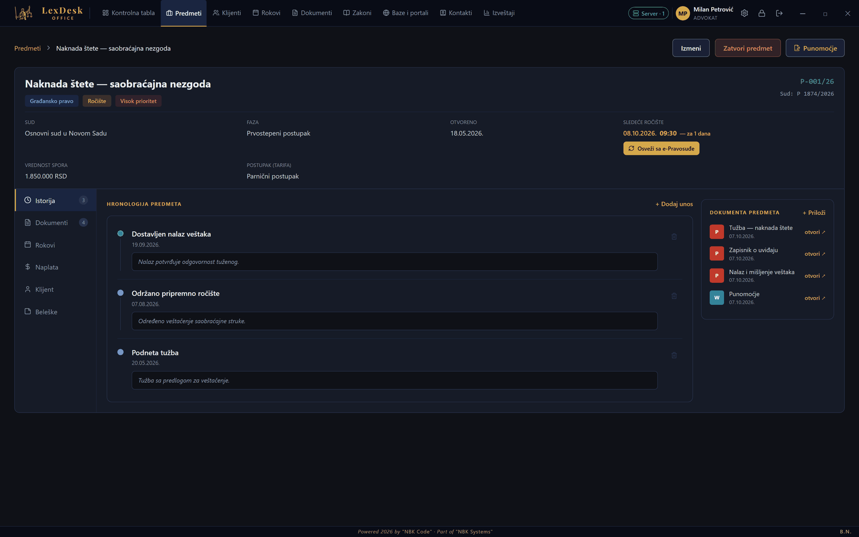The width and height of the screenshot is (859, 537).
Task: Go to Klijenti in the top navigation
Action: (227, 13)
